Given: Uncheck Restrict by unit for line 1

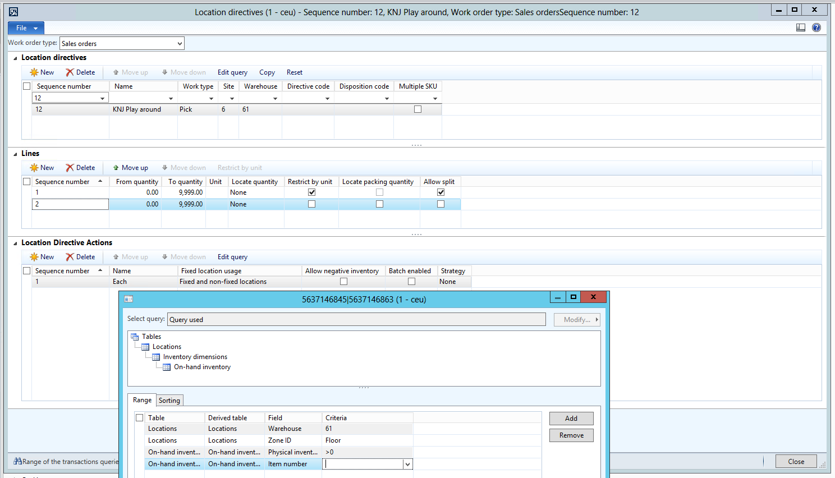Looking at the screenshot, I should [312, 192].
